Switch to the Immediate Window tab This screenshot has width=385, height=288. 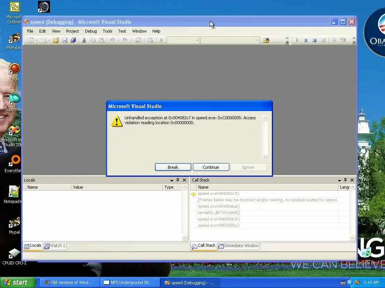pos(238,246)
